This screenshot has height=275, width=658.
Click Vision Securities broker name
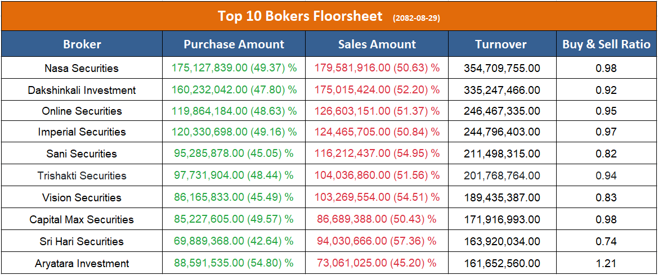[82, 197]
